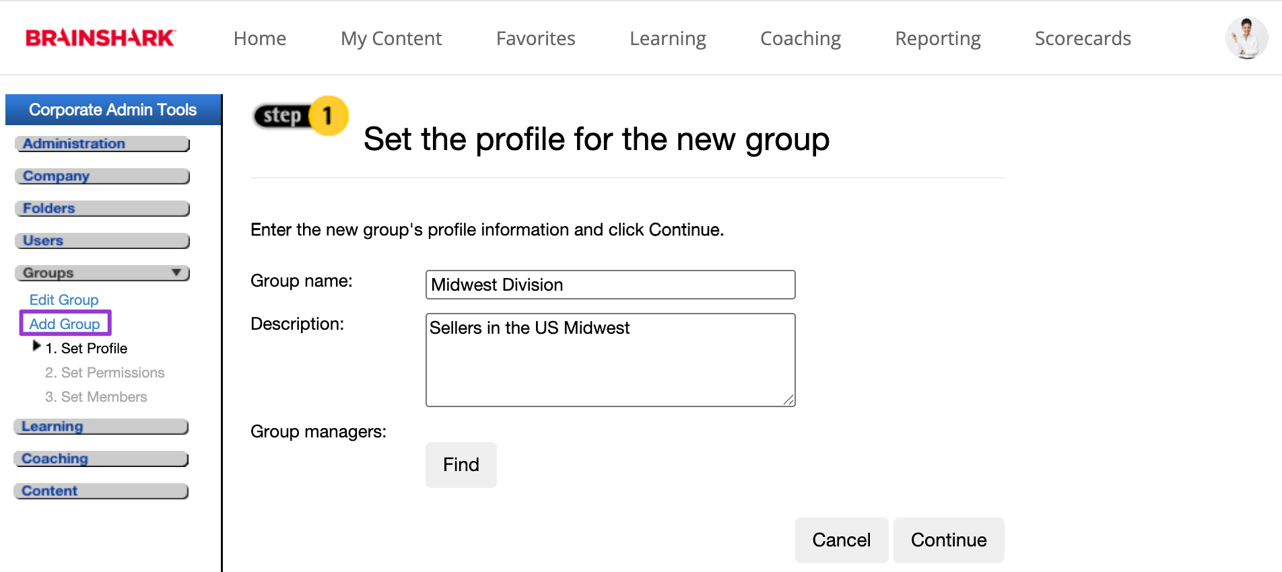Click the Continue button
The image size is (1282, 572).
pyautogui.click(x=949, y=540)
